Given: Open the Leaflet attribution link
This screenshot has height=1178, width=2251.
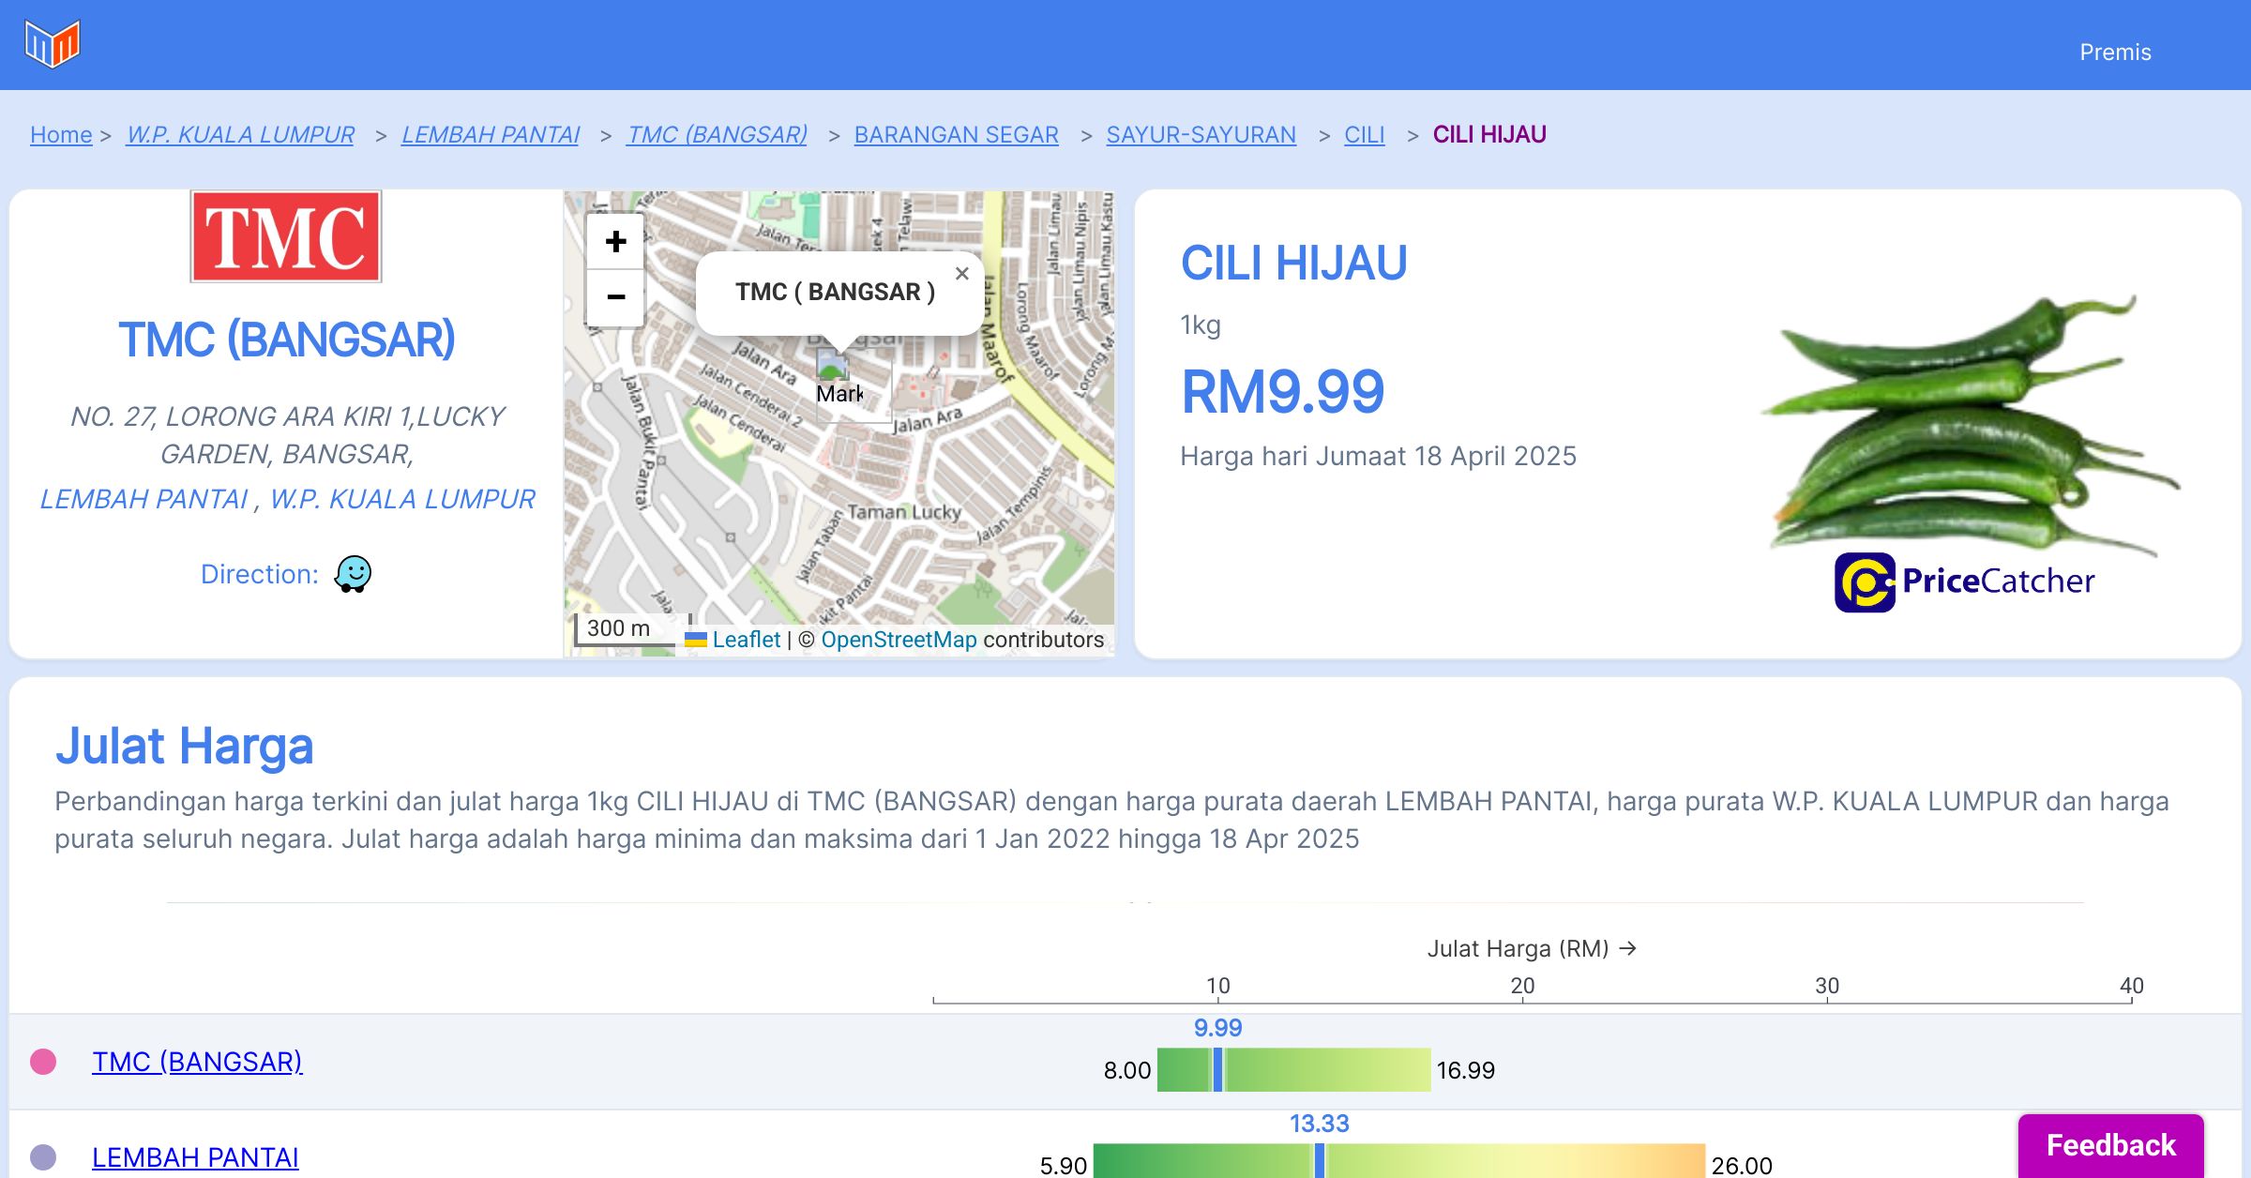Looking at the screenshot, I should (745, 640).
